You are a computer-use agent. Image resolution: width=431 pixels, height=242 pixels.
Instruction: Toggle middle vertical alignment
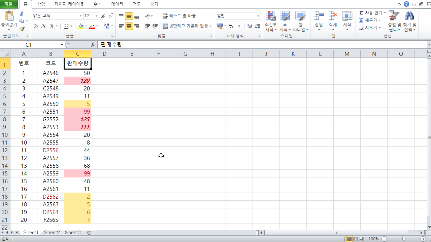pos(129,16)
